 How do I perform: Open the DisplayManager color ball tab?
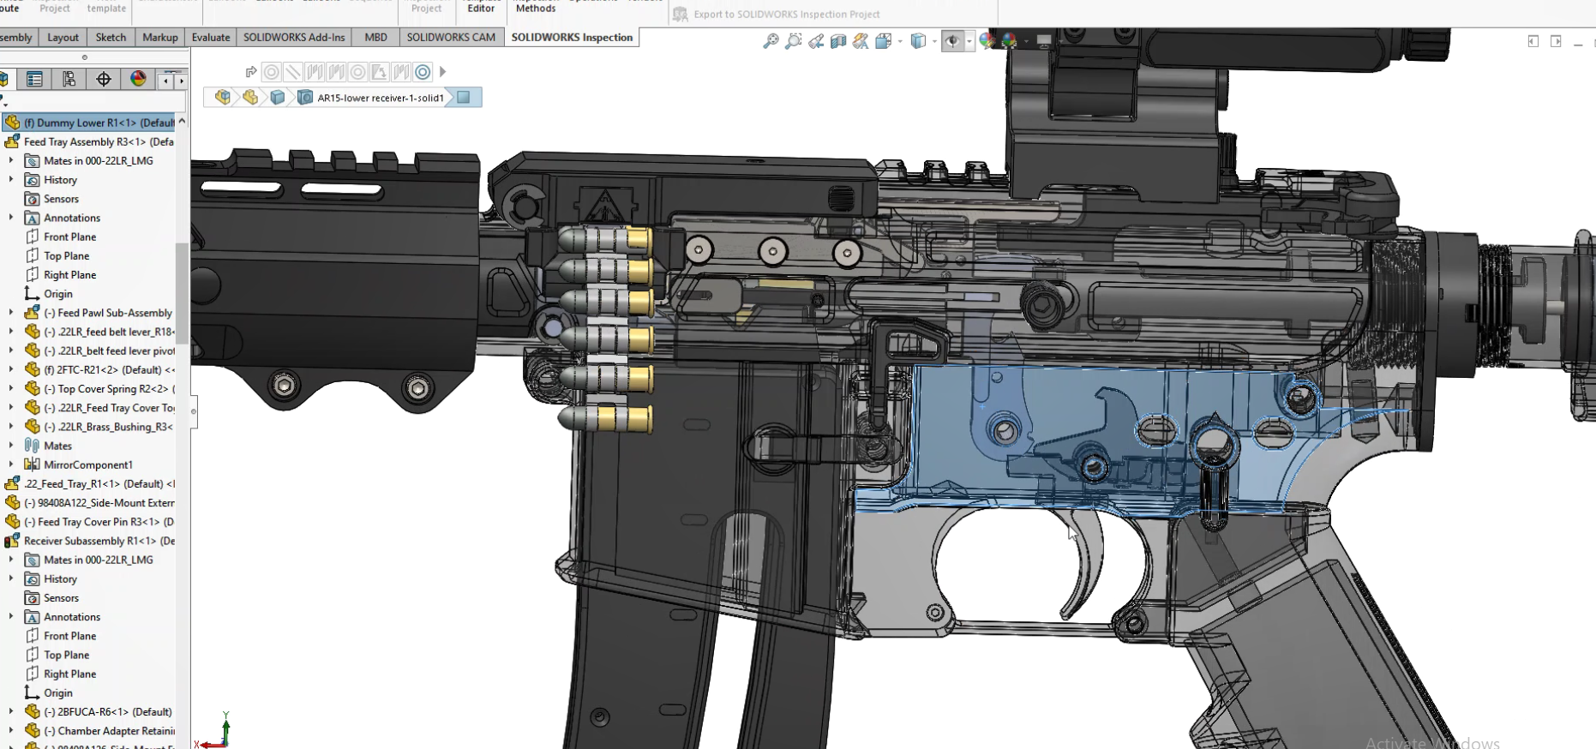click(x=138, y=80)
